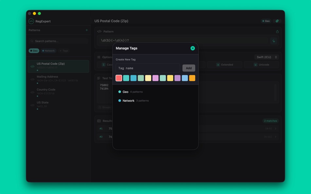This screenshot has width=311, height=194.
Task: Select the Network tag row in dialog
Action: [155, 101]
